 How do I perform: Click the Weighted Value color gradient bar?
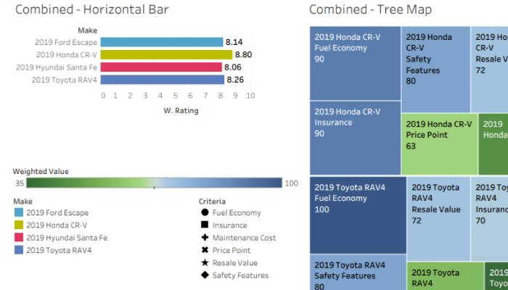[154, 183]
